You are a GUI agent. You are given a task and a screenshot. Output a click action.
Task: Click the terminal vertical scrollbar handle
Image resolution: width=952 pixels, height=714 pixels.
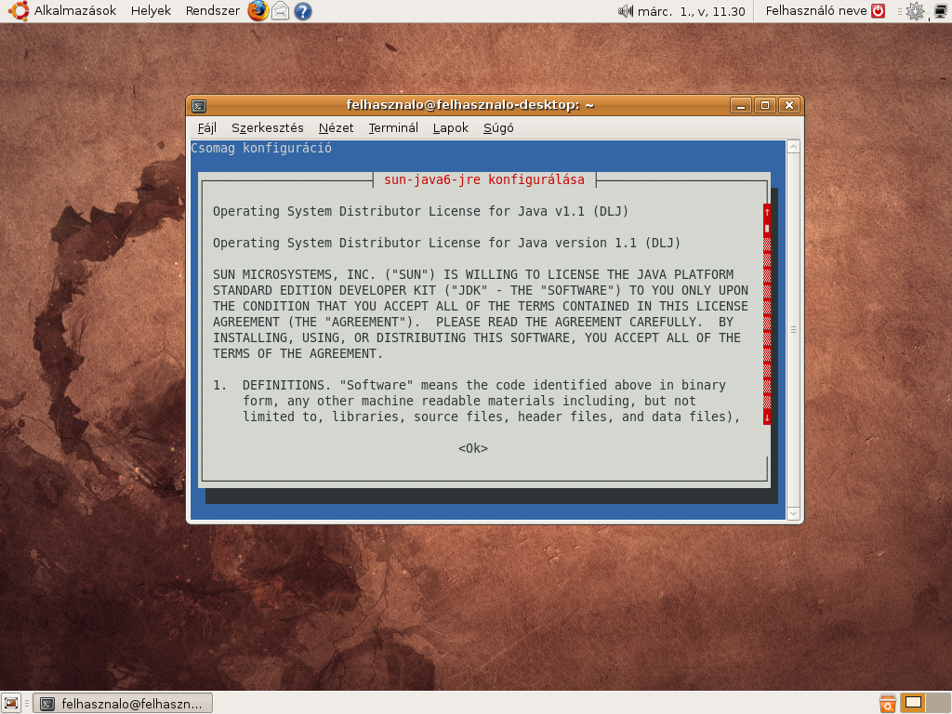[x=793, y=330]
